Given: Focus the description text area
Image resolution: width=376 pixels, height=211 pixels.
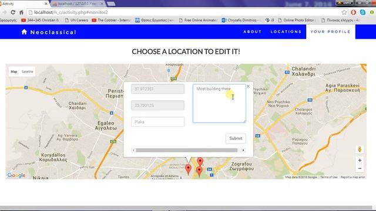Looking at the screenshot, I should pyautogui.click(x=219, y=103).
